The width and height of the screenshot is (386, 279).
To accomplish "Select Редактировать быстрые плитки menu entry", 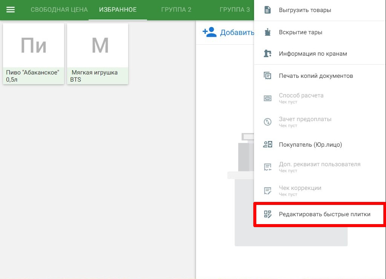I will (x=320, y=214).
